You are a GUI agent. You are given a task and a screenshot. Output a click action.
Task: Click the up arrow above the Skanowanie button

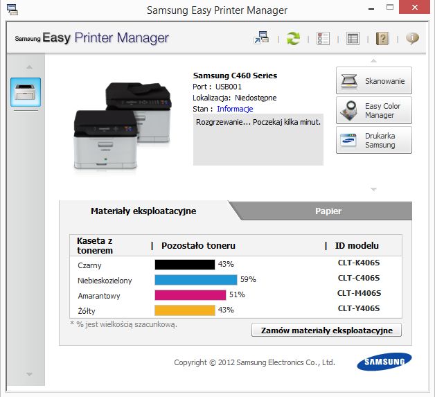click(373, 60)
